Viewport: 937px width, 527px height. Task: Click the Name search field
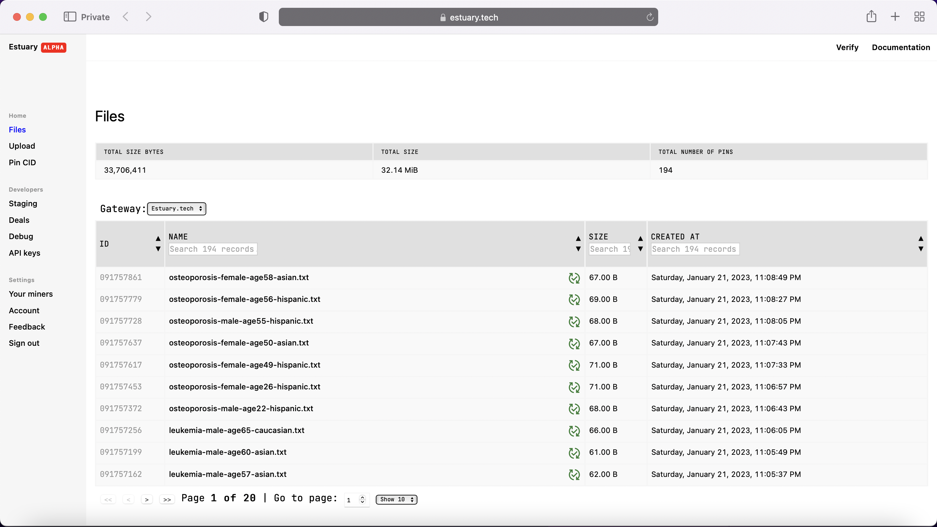coord(213,249)
